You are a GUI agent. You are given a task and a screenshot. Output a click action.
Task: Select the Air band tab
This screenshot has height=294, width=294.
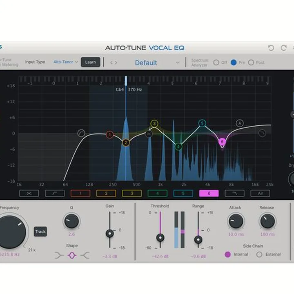pos(260,193)
